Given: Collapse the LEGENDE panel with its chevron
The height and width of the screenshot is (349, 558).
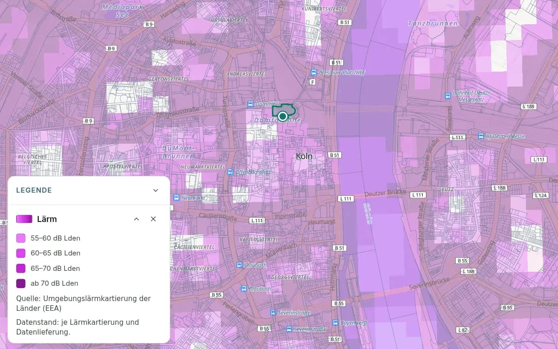Looking at the screenshot, I should [x=156, y=190].
